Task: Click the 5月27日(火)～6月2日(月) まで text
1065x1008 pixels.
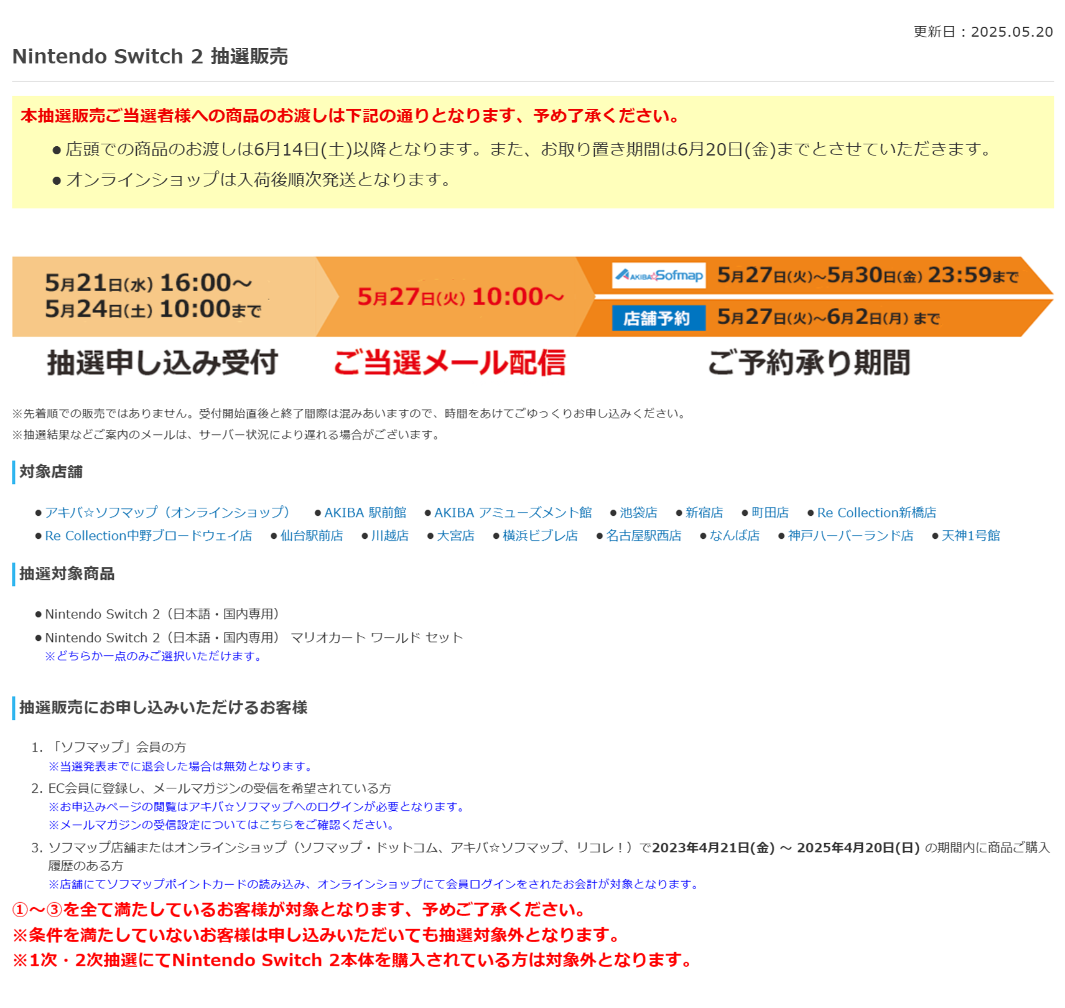Action: 828,317
